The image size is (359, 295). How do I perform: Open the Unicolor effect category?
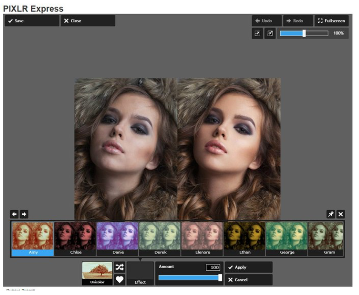pos(97,273)
